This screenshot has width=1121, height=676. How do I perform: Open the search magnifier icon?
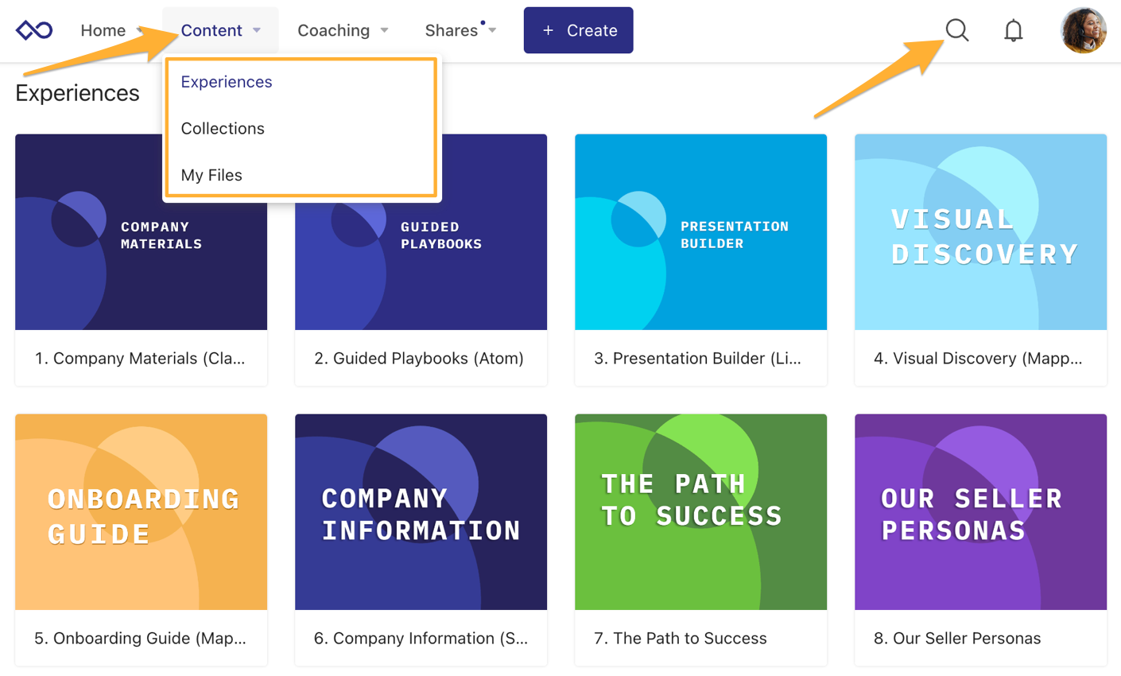(957, 30)
